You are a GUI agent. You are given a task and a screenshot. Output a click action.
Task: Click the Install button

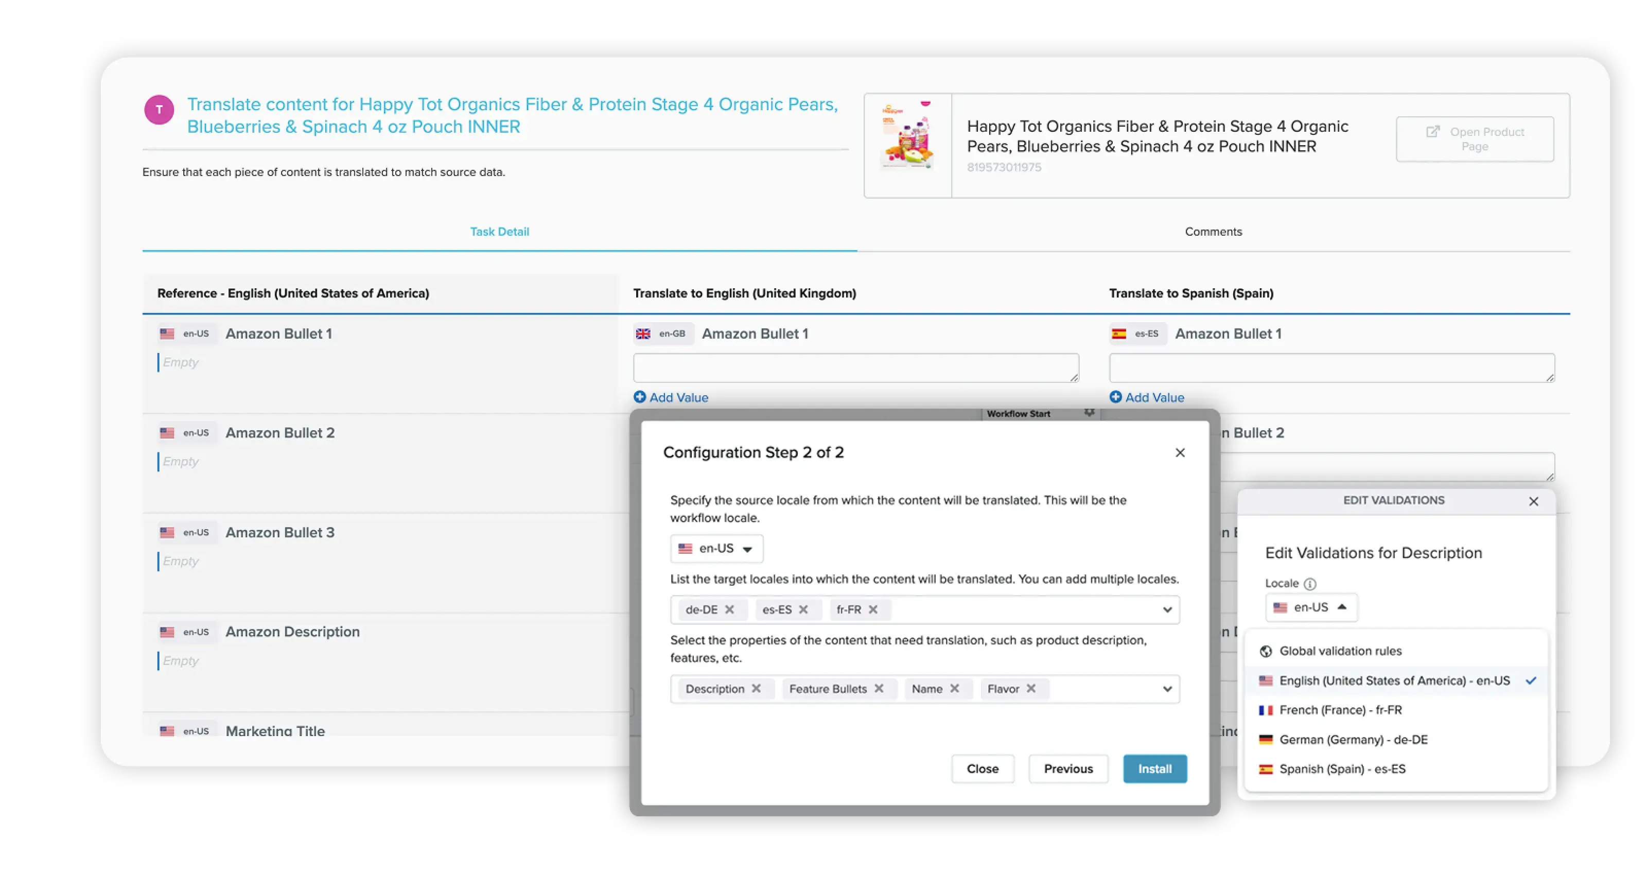1154,769
